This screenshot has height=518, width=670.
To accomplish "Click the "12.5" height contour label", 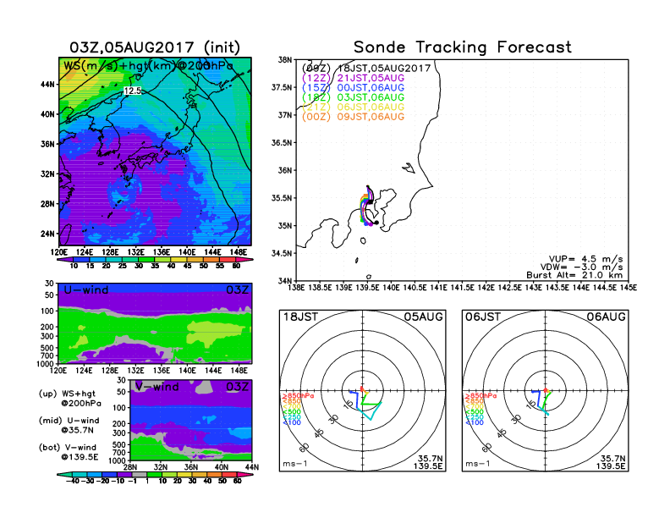I will pyautogui.click(x=133, y=91).
